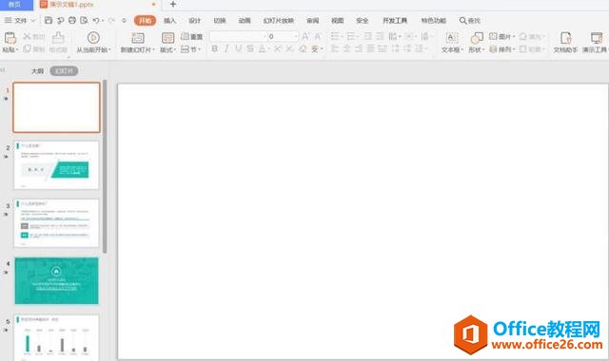Switch to the Transitions (切换) ribbon tab
Viewport: 609px width, 361px height.
(x=220, y=21)
